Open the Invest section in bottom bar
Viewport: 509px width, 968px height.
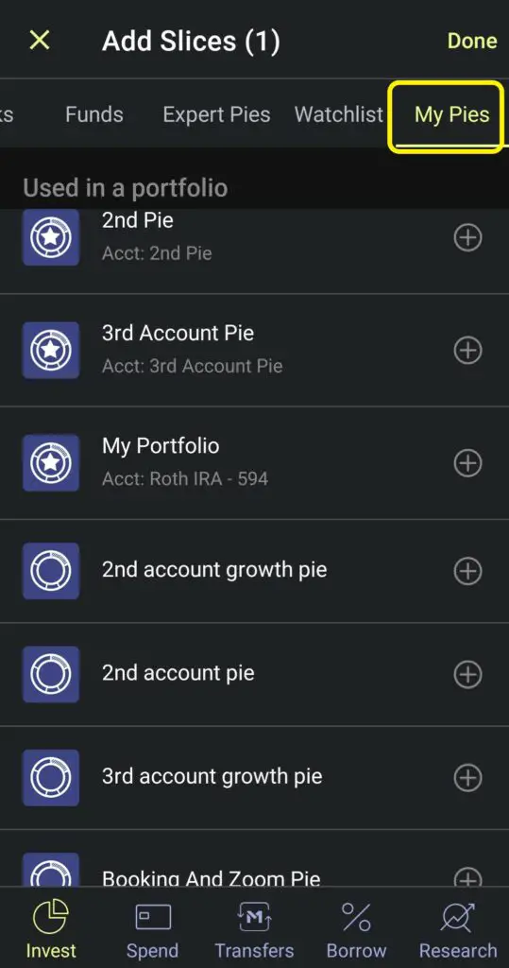click(x=51, y=929)
